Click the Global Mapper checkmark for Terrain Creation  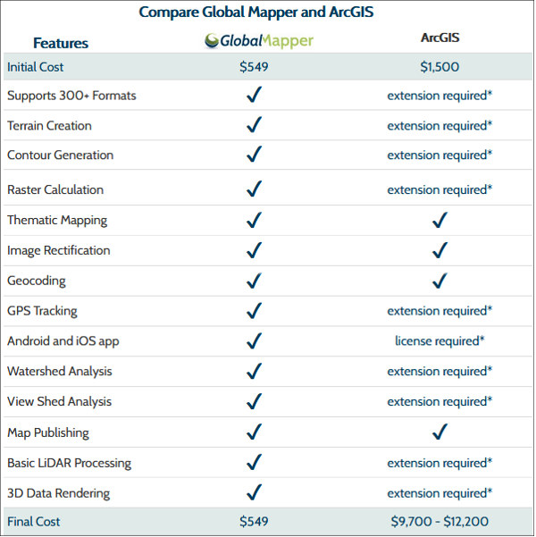pos(254,125)
